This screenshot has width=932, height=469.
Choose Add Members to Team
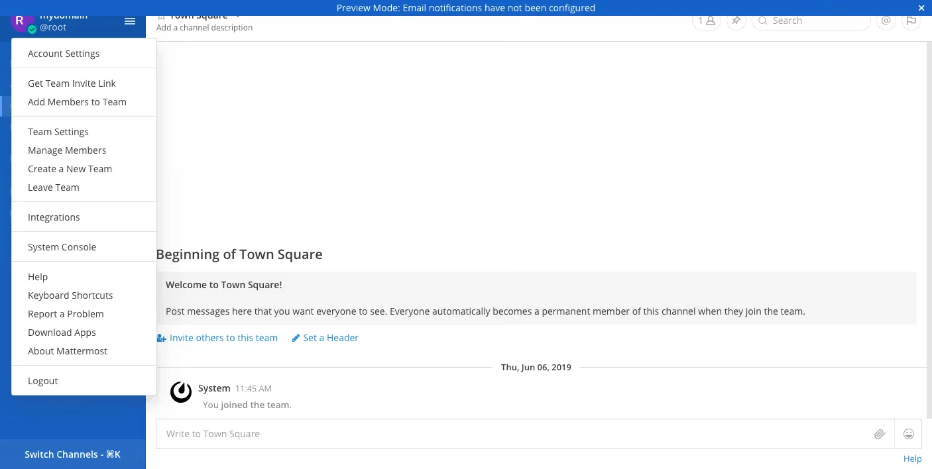coord(77,102)
